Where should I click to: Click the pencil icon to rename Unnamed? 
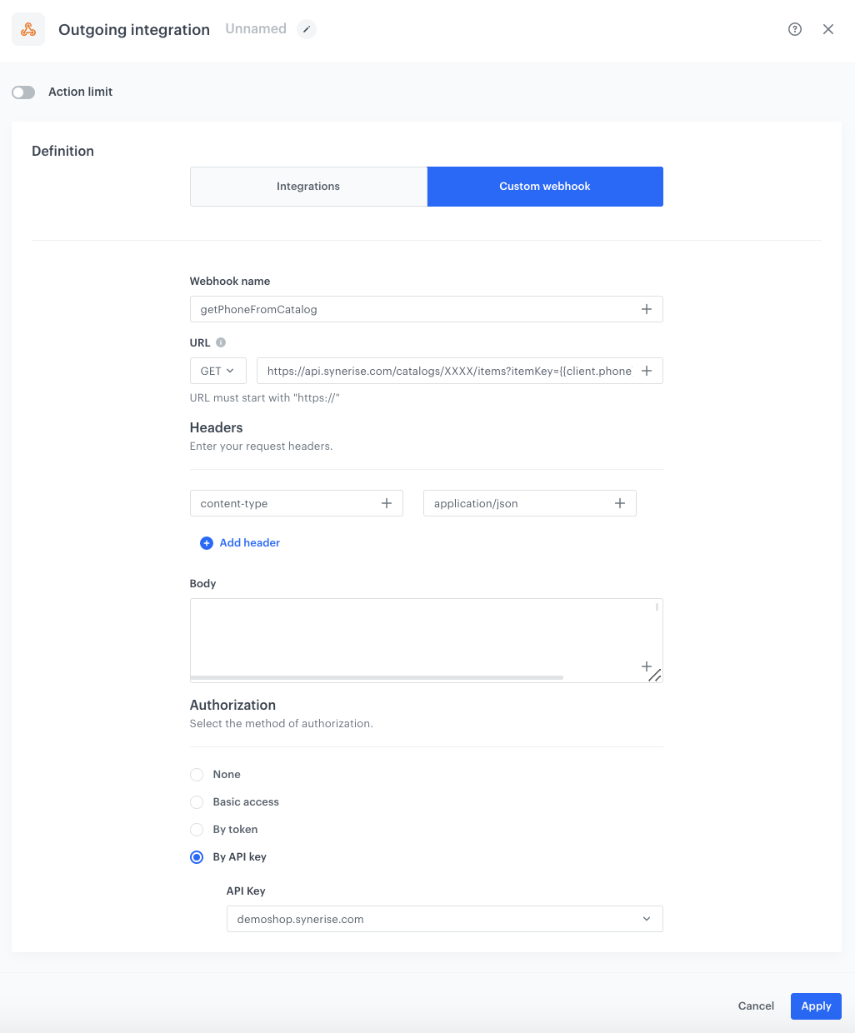[x=307, y=29]
